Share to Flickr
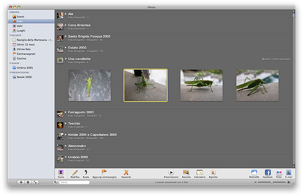Viewport: 303px width, 196px height. pos(279,174)
